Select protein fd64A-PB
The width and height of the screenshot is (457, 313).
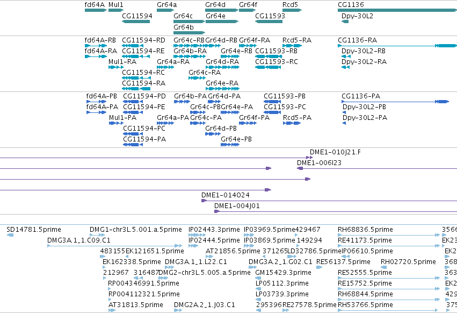click(97, 102)
